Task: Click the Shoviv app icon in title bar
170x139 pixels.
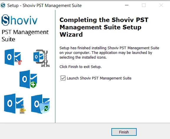Action: (3, 5)
